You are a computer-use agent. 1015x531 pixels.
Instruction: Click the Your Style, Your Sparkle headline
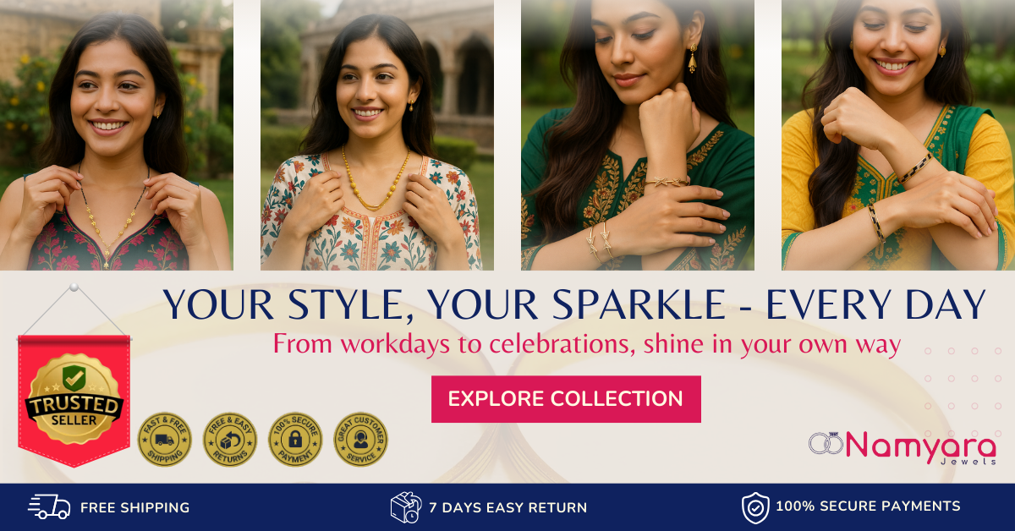click(x=574, y=305)
